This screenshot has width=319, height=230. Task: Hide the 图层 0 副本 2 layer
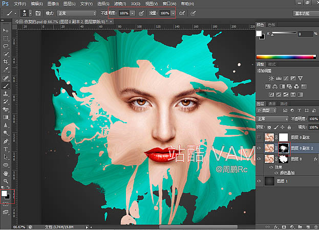[259, 148]
